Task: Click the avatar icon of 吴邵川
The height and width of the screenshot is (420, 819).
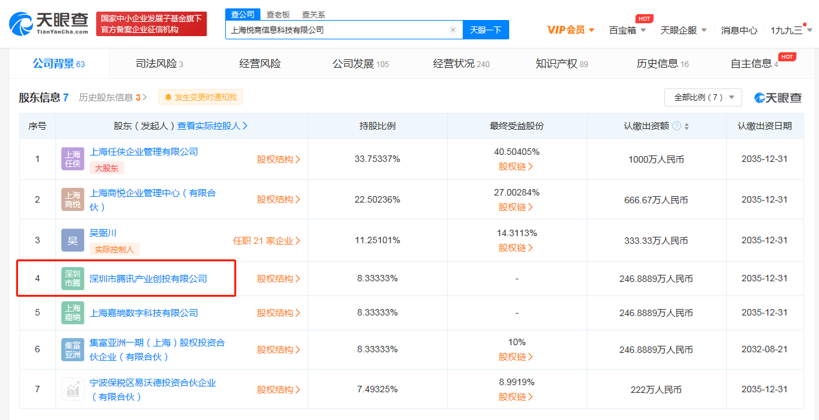Action: tap(72, 240)
